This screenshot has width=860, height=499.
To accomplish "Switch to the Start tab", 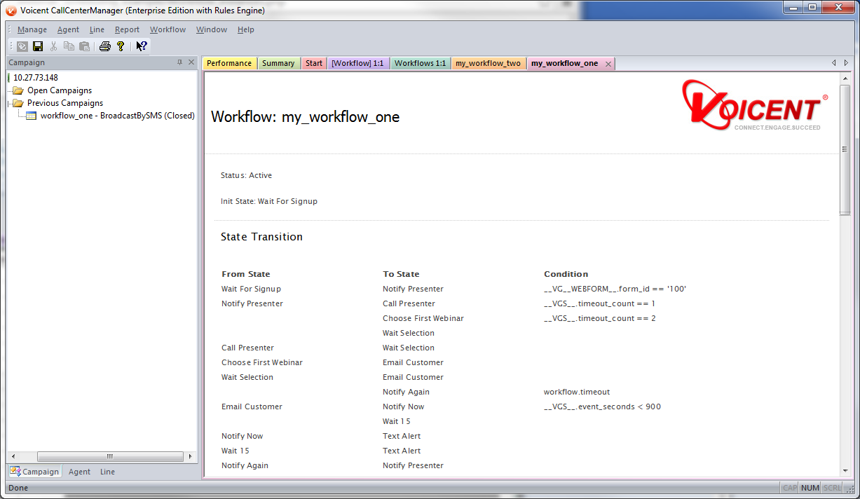I will [x=314, y=63].
